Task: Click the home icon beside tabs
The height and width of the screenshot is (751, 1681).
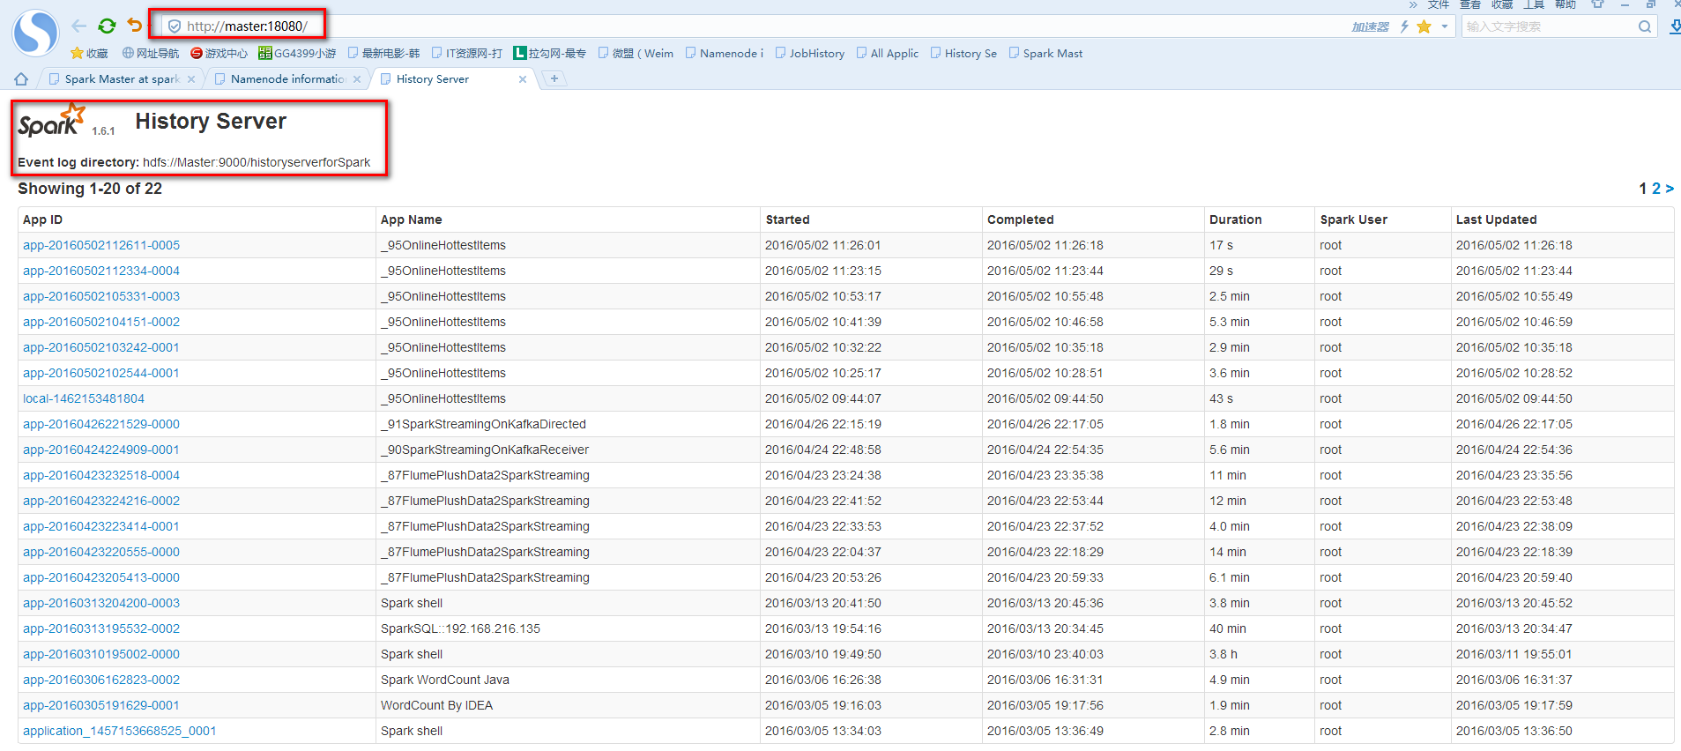Action: click(x=21, y=79)
